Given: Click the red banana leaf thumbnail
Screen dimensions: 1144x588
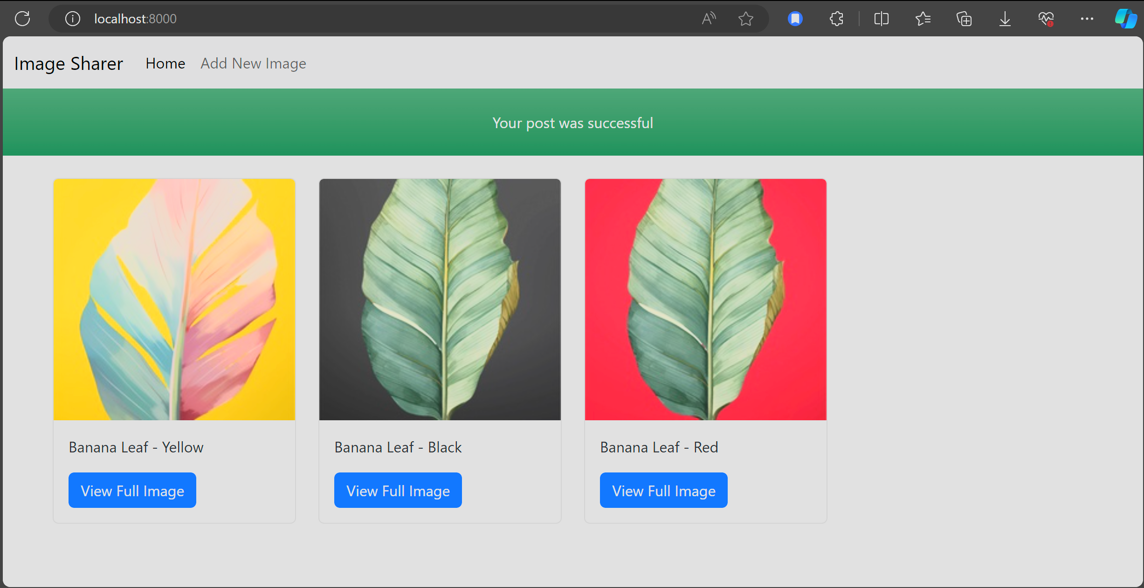Looking at the screenshot, I should coord(706,300).
